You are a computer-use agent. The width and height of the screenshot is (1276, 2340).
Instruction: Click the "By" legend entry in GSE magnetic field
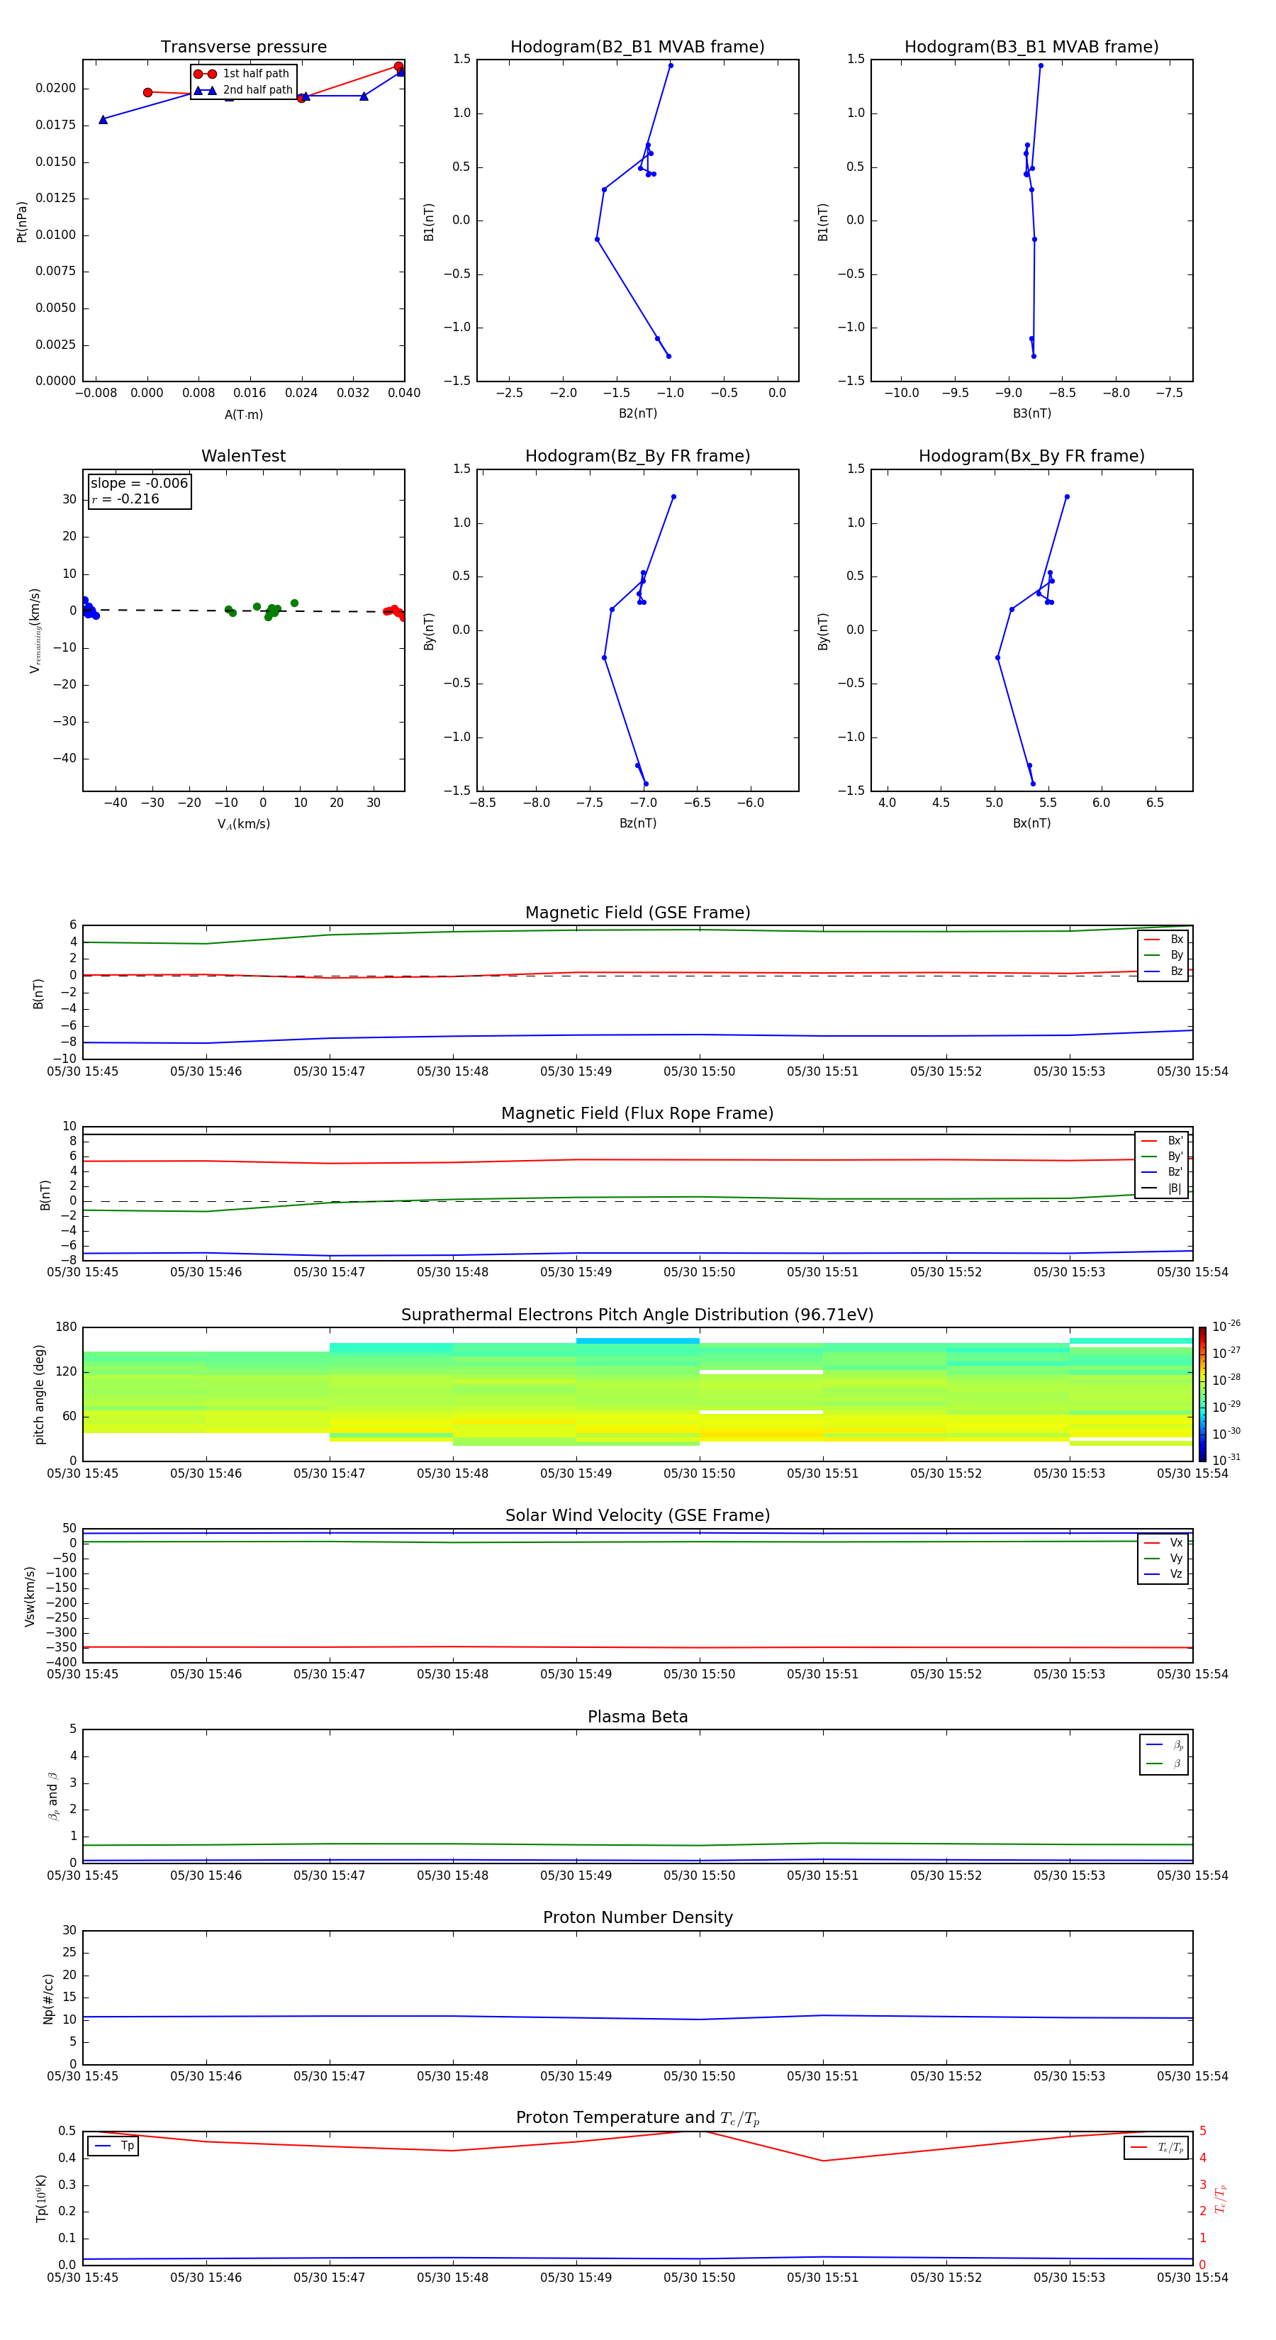(x=1163, y=956)
